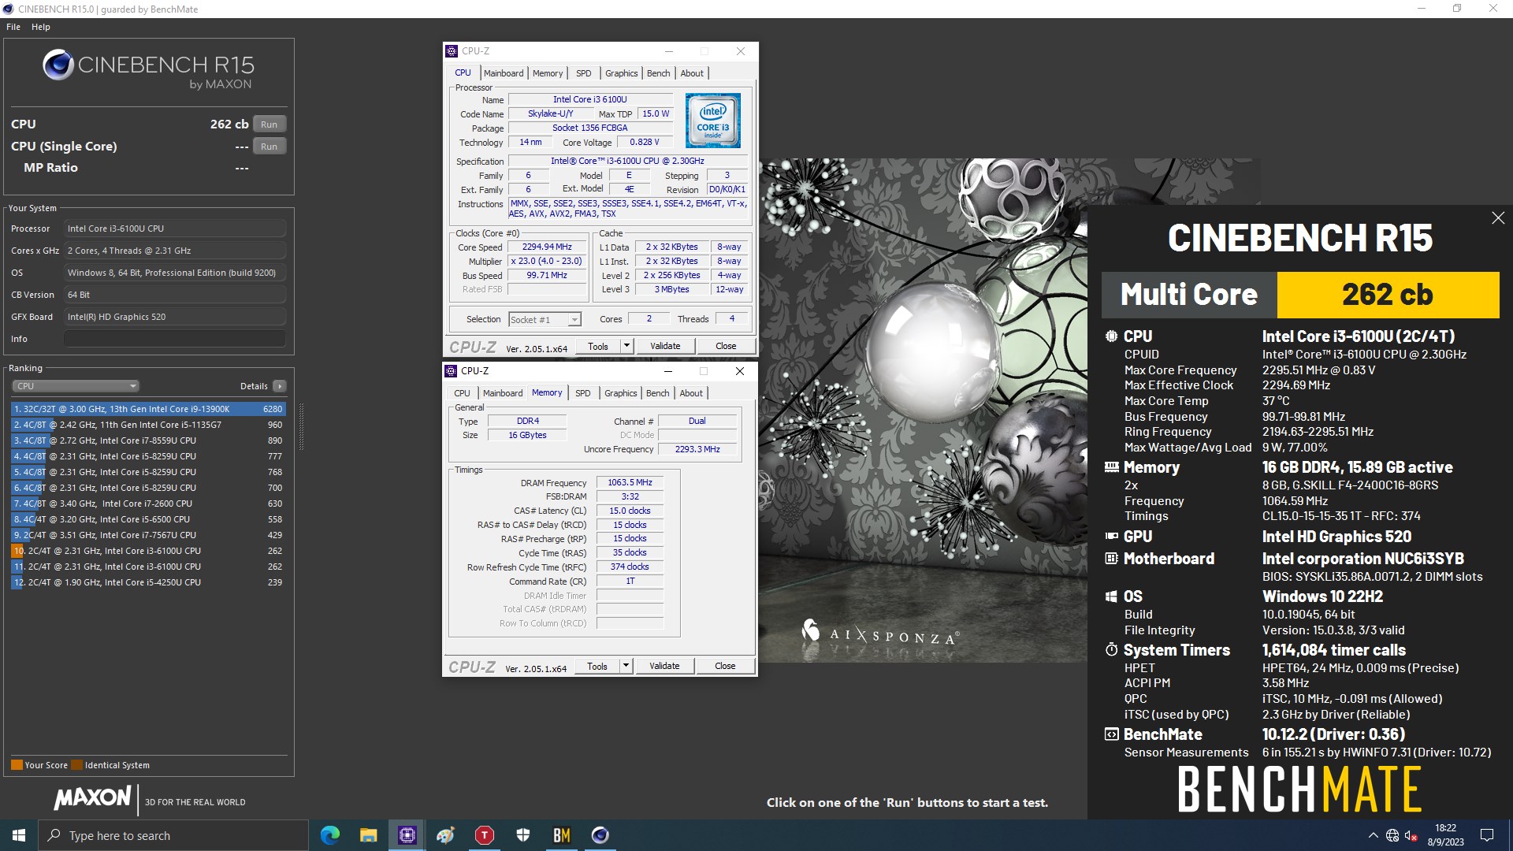Viewport: 1513px width, 851px height.
Task: Click the yellow 262 cb score box
Action: click(x=1388, y=295)
